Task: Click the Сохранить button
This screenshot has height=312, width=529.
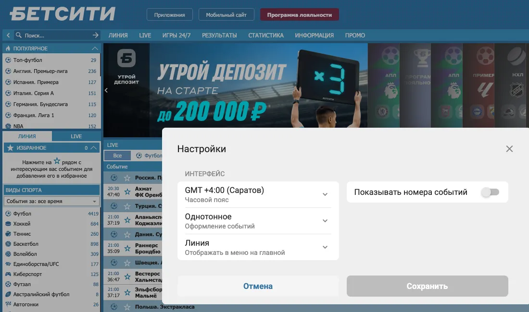Action: 428,286
